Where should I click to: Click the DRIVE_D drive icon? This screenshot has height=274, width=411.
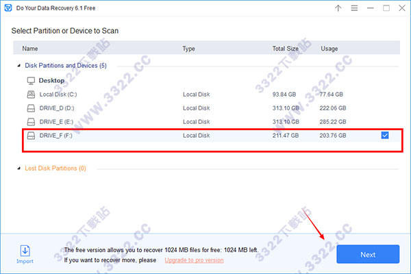coord(31,108)
